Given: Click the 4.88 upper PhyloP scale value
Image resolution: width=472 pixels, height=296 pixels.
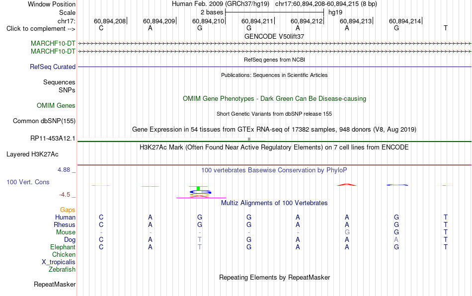Looking at the screenshot, I should [64, 170].
